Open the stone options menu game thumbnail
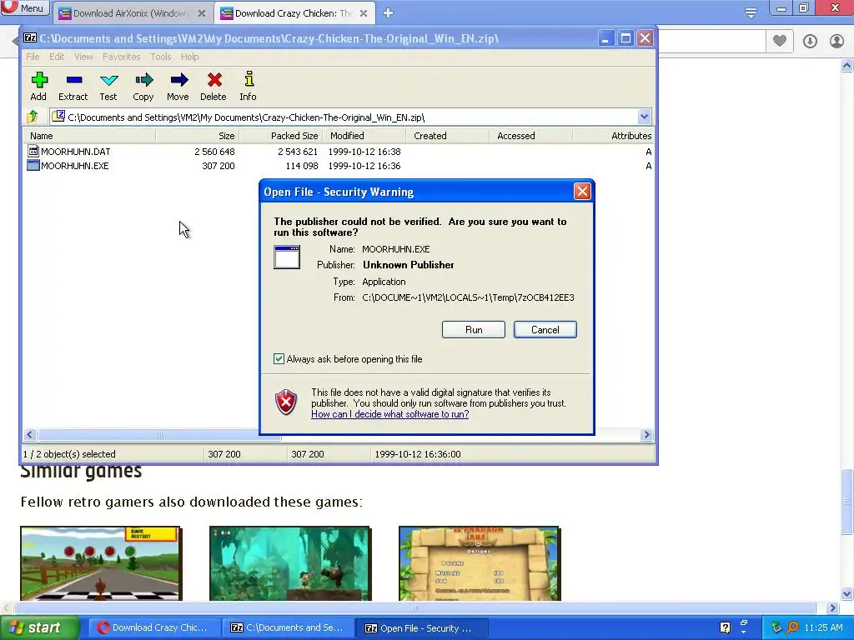The width and height of the screenshot is (854, 640). click(x=480, y=563)
